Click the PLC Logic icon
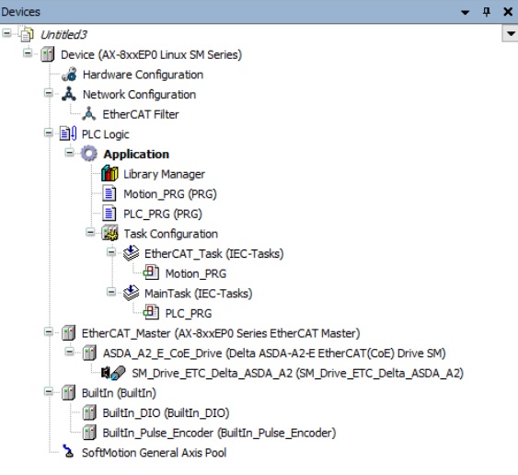518x475 pixels. 68,133
